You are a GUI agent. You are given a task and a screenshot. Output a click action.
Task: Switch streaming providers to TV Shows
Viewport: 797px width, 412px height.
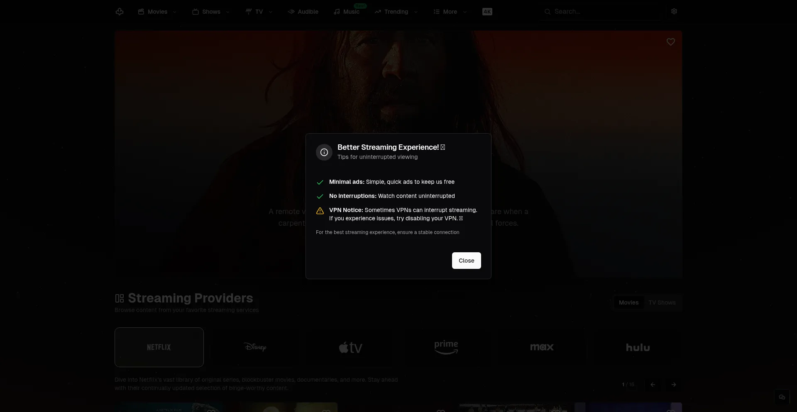click(x=662, y=302)
